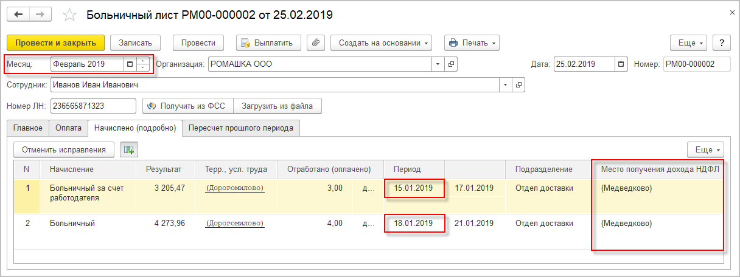Expand the Организация dropdown list
This screenshot has height=277, width=740.
point(438,64)
